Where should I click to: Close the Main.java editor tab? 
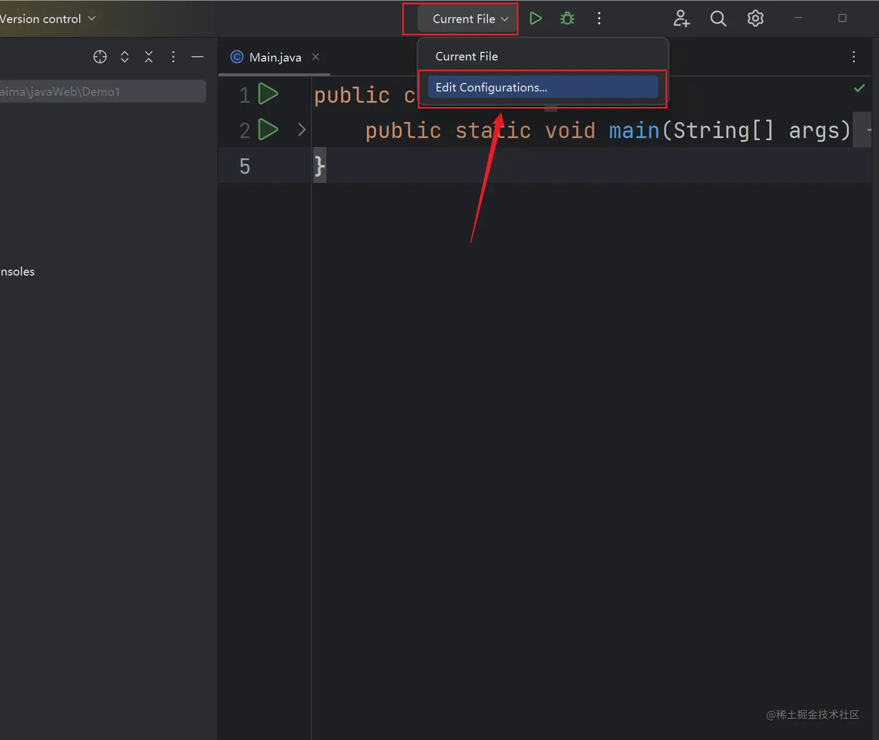tap(316, 57)
